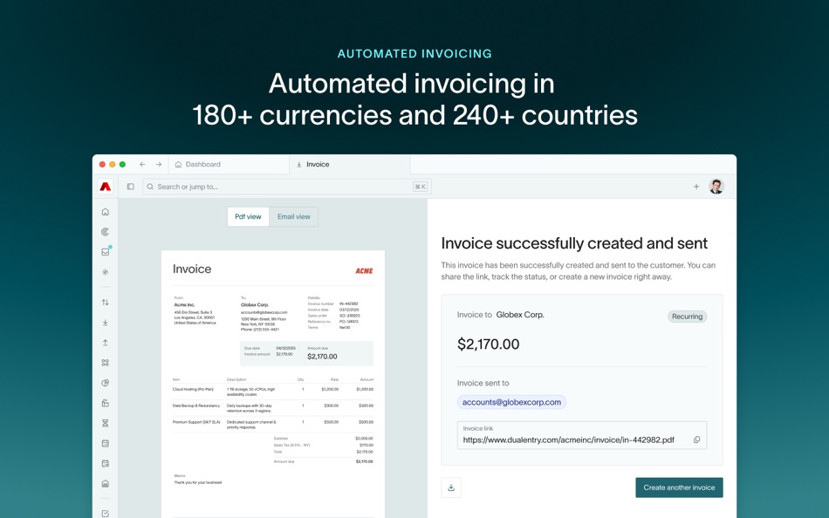This screenshot has height=518, width=829.
Task: Open the second calendar sidebar icon
Action: coord(106,464)
